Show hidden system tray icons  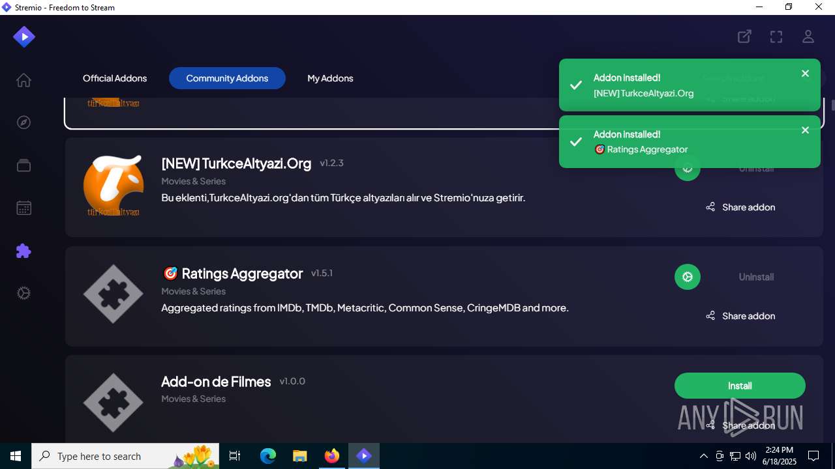[x=703, y=456]
